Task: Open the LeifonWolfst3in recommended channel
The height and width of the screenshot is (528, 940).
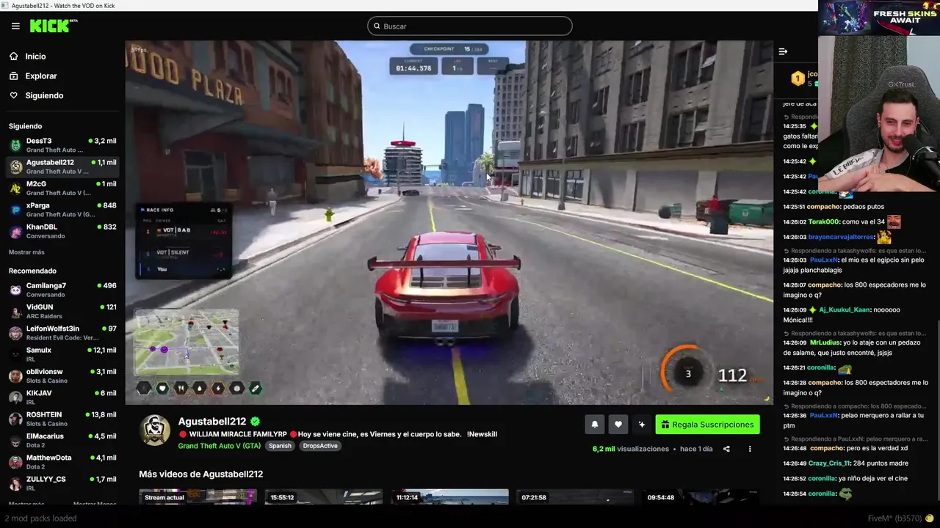Action: click(62, 333)
